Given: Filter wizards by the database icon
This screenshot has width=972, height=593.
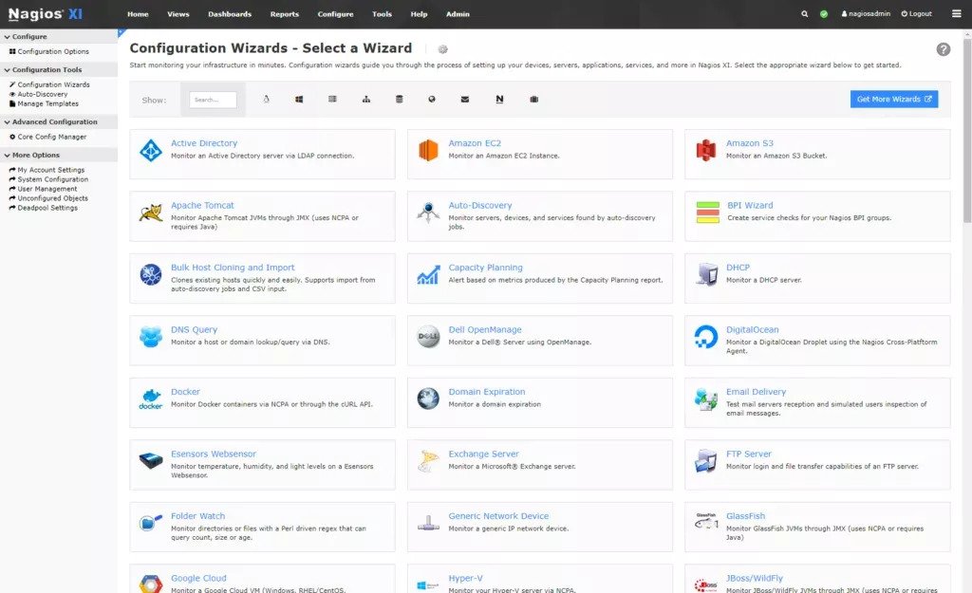Looking at the screenshot, I should pyautogui.click(x=400, y=99).
